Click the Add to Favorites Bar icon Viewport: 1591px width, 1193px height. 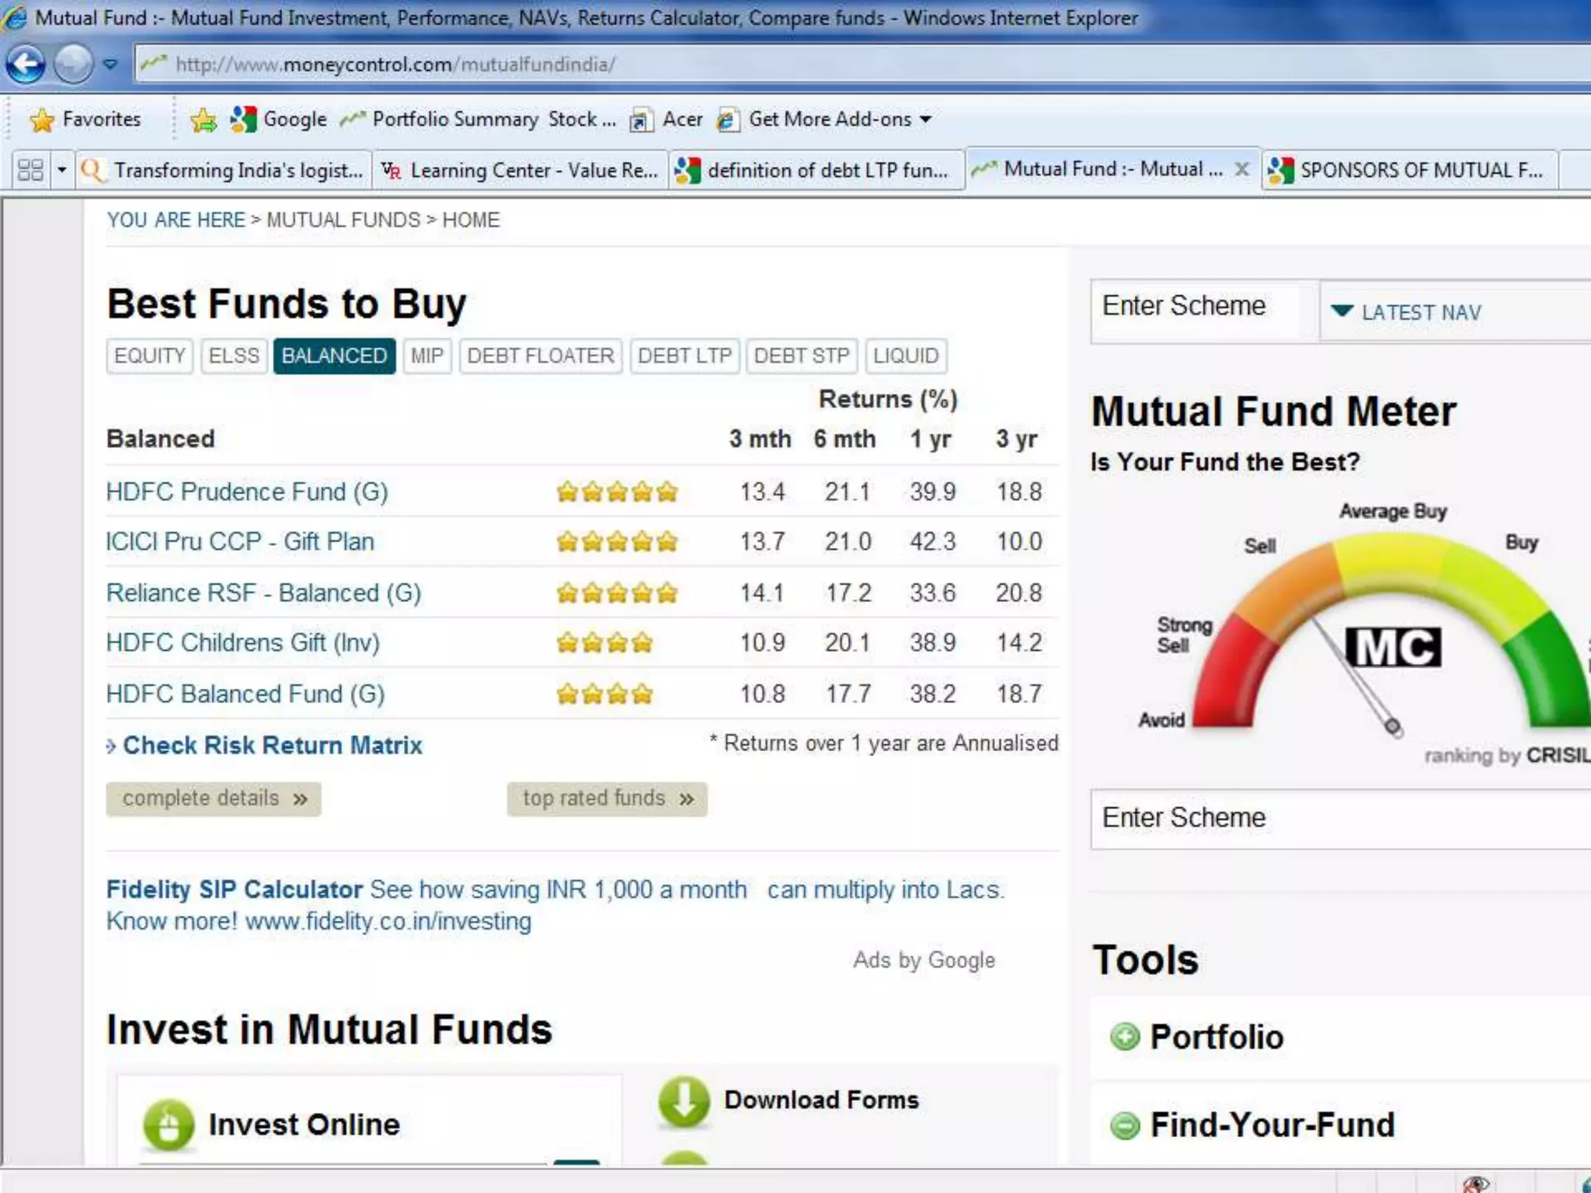[x=204, y=120]
